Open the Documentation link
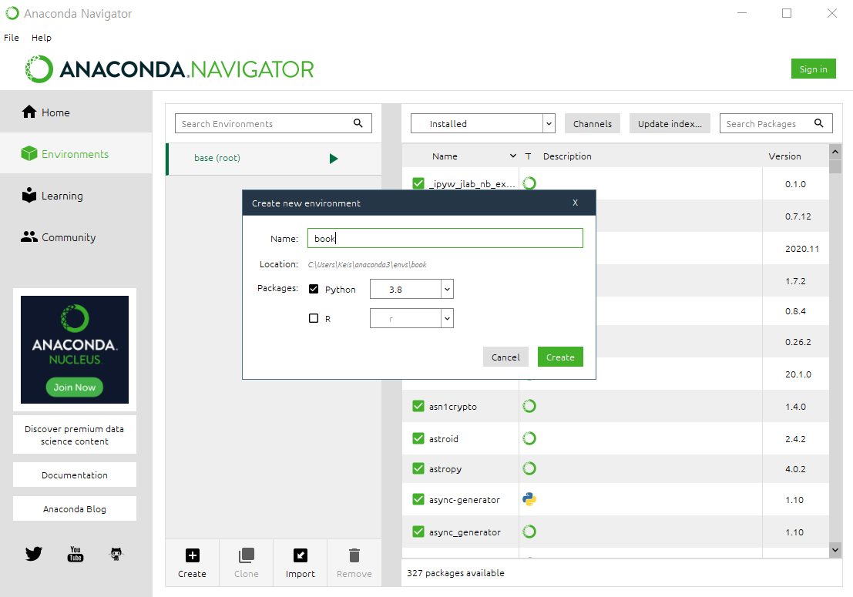This screenshot has width=853, height=597. (x=75, y=475)
